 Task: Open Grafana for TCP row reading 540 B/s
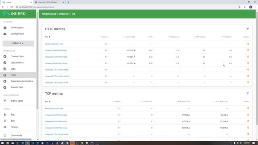248,128
